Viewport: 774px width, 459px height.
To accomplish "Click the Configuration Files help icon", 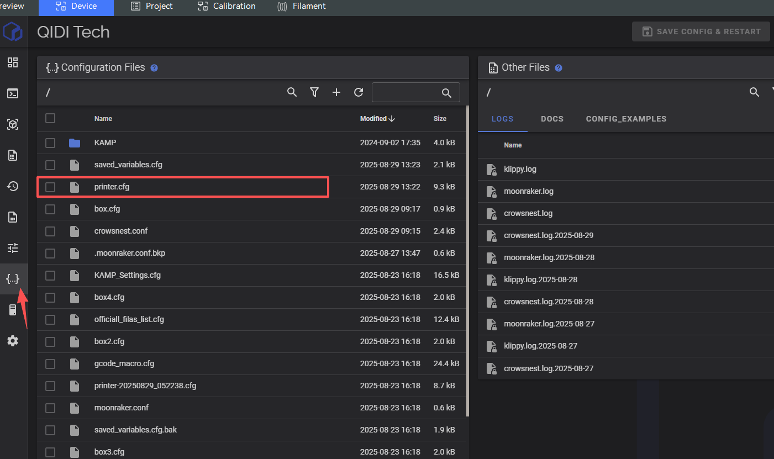I will point(155,68).
